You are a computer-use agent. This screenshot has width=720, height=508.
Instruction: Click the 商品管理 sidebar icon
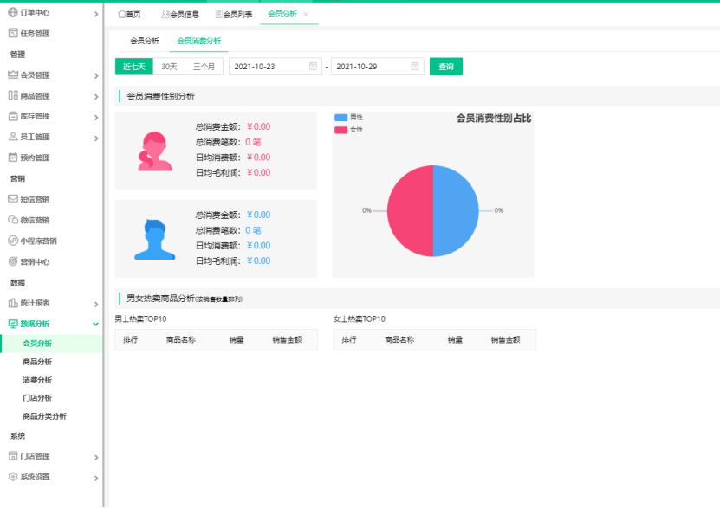pos(13,95)
